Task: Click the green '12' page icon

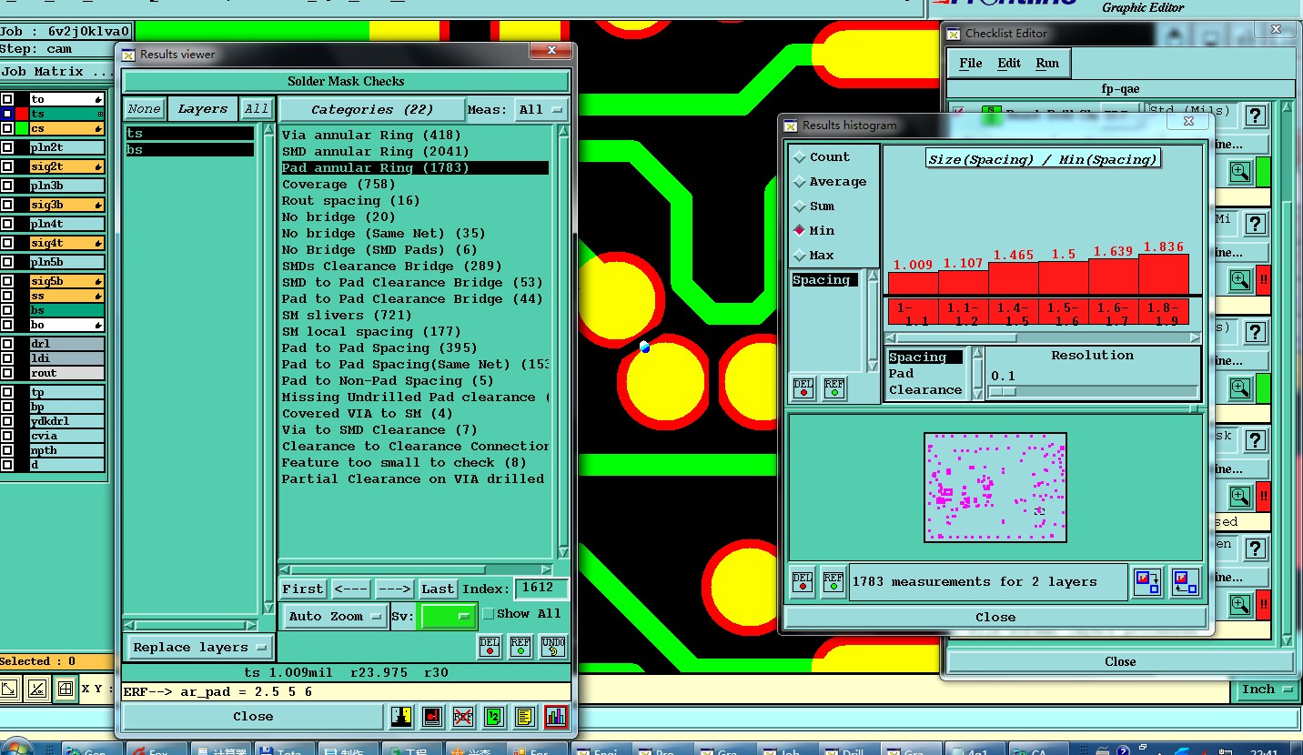Action: tap(494, 717)
